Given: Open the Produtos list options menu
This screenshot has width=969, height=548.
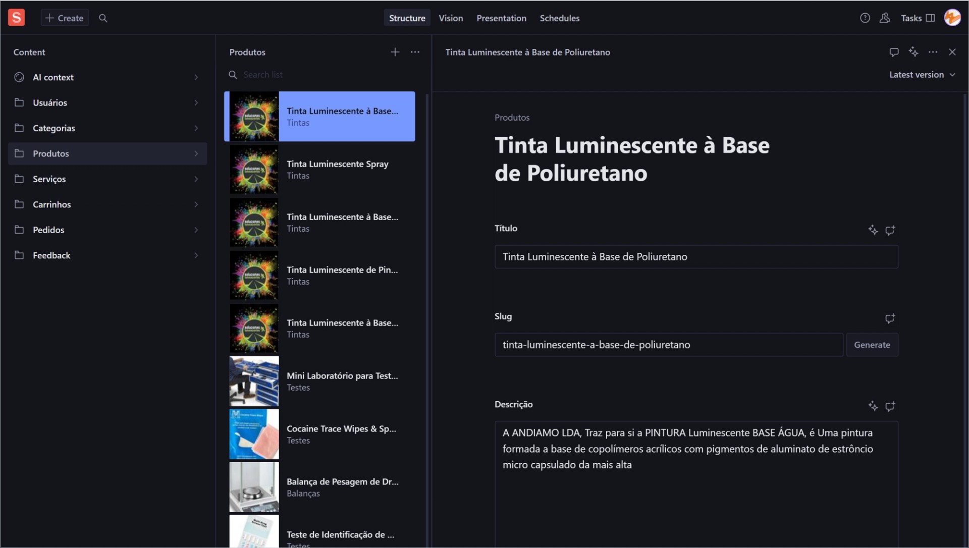Looking at the screenshot, I should pyautogui.click(x=415, y=52).
